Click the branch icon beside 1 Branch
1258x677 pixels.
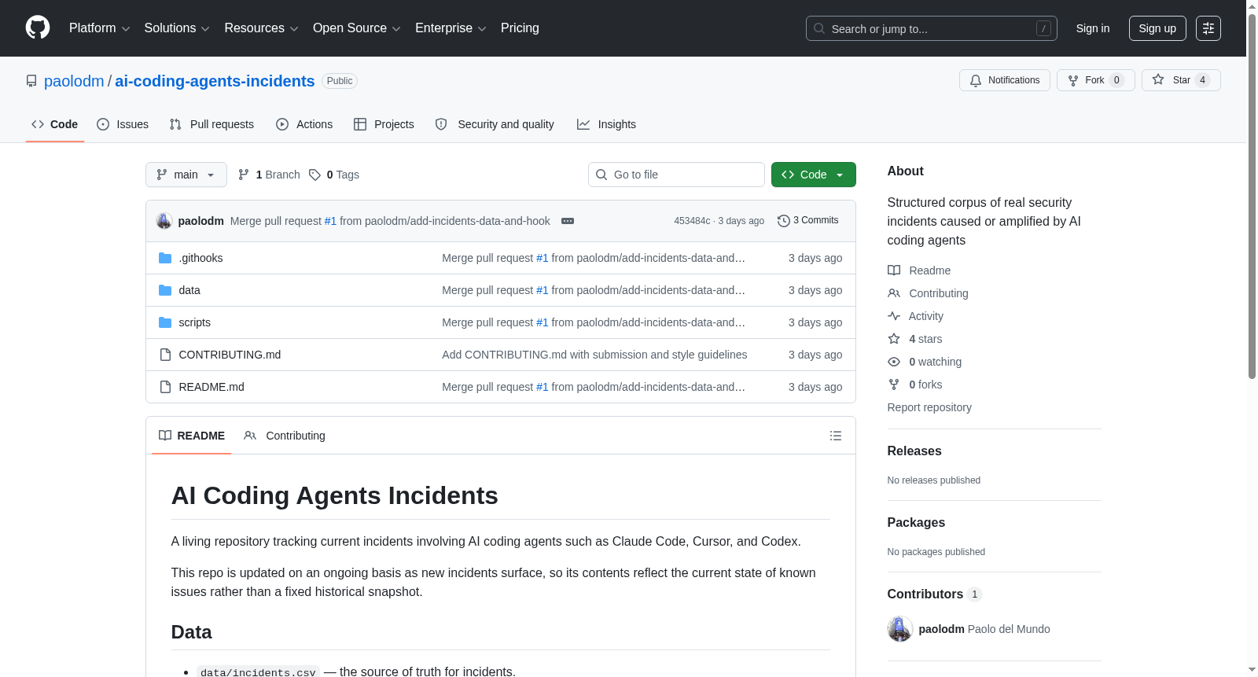pos(244,175)
